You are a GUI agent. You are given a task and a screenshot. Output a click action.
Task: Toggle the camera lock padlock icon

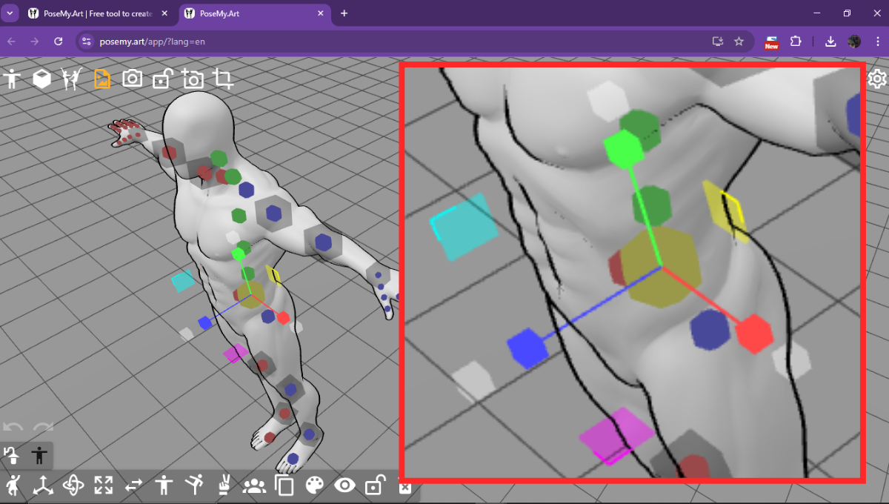click(x=162, y=78)
